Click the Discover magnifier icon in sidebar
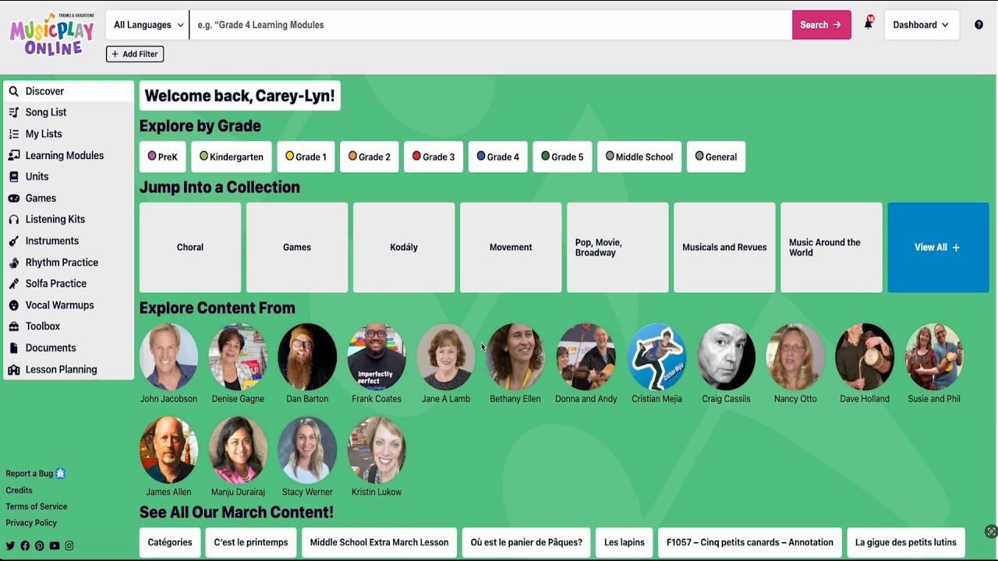Screen dimensions: 998x561 (x=13, y=91)
